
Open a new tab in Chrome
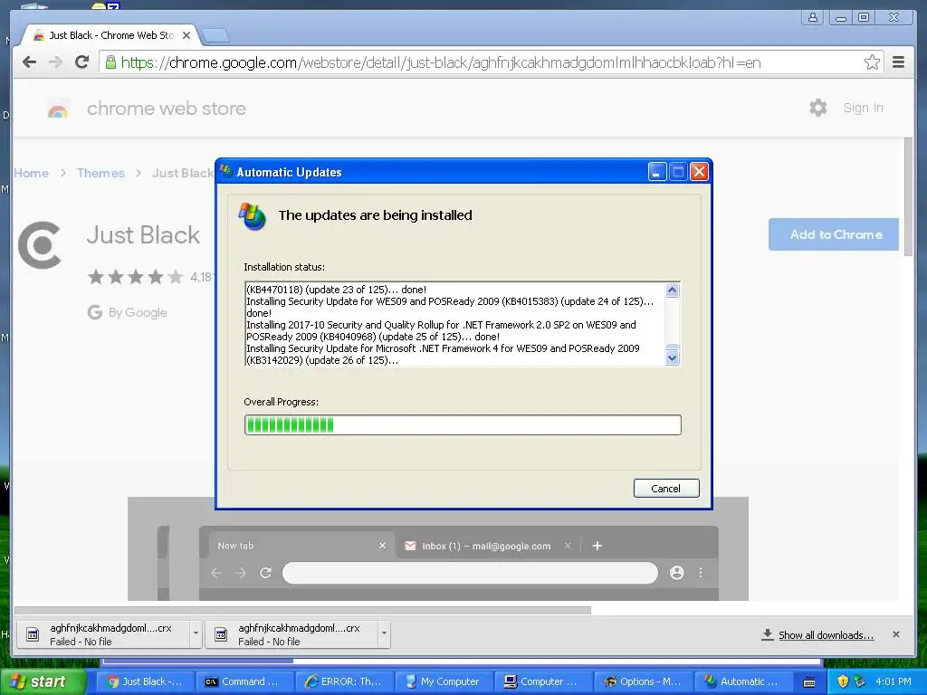tap(215, 36)
